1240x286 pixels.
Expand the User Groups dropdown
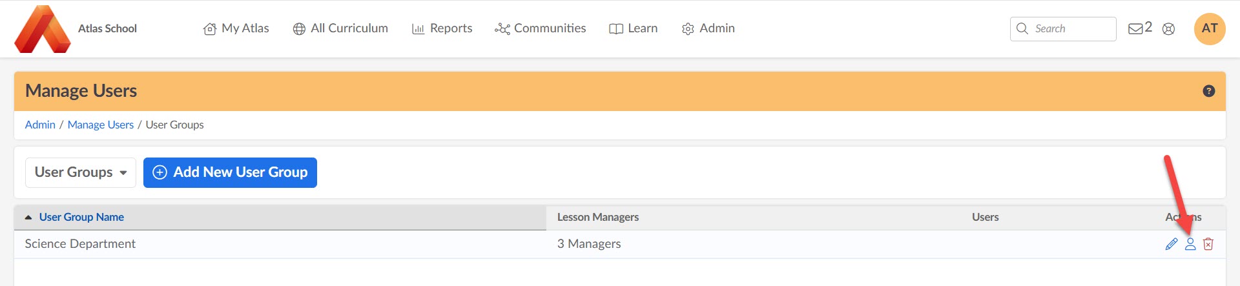pos(81,172)
